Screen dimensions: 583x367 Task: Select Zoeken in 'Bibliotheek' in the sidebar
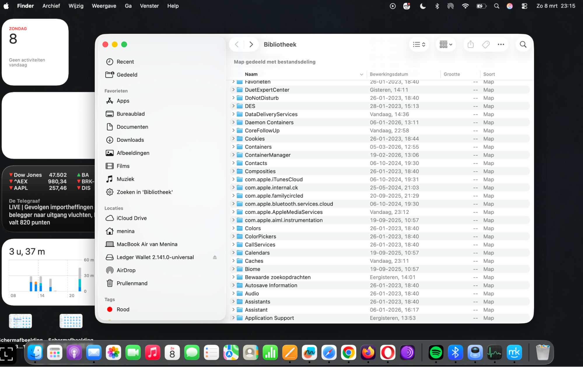pyautogui.click(x=144, y=192)
